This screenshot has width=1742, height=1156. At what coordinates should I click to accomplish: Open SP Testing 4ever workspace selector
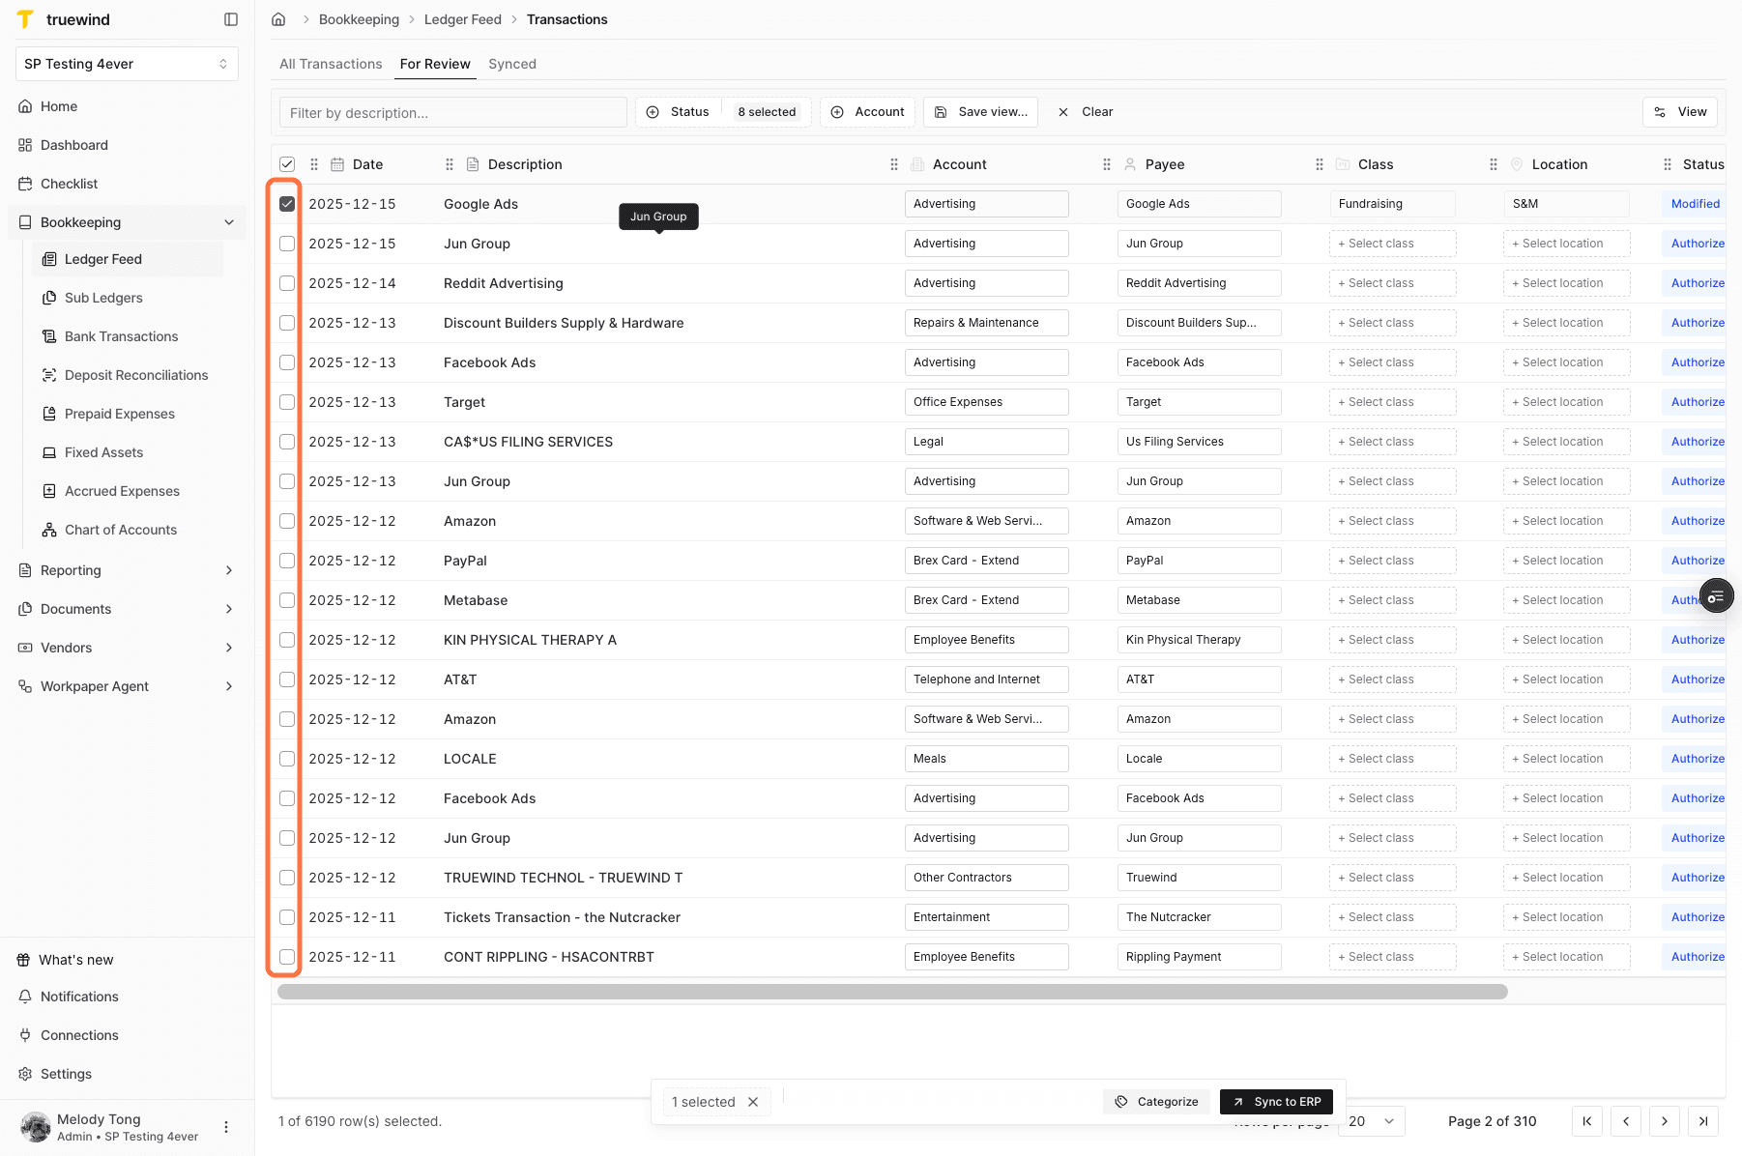127,64
